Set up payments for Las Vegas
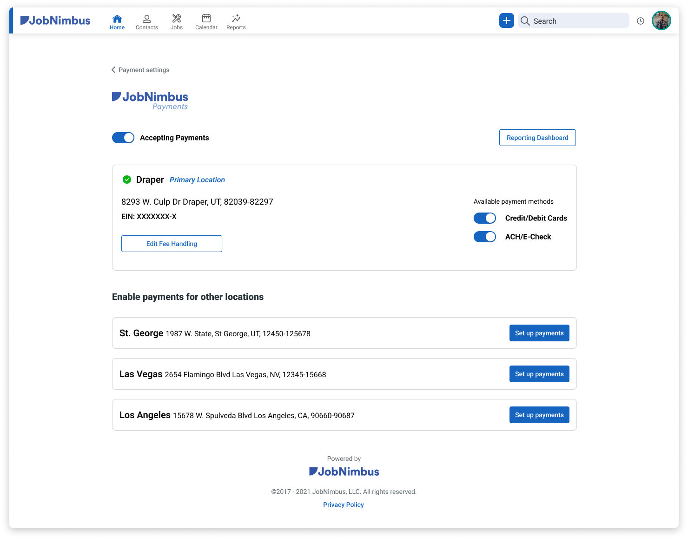688x539 pixels. point(539,374)
